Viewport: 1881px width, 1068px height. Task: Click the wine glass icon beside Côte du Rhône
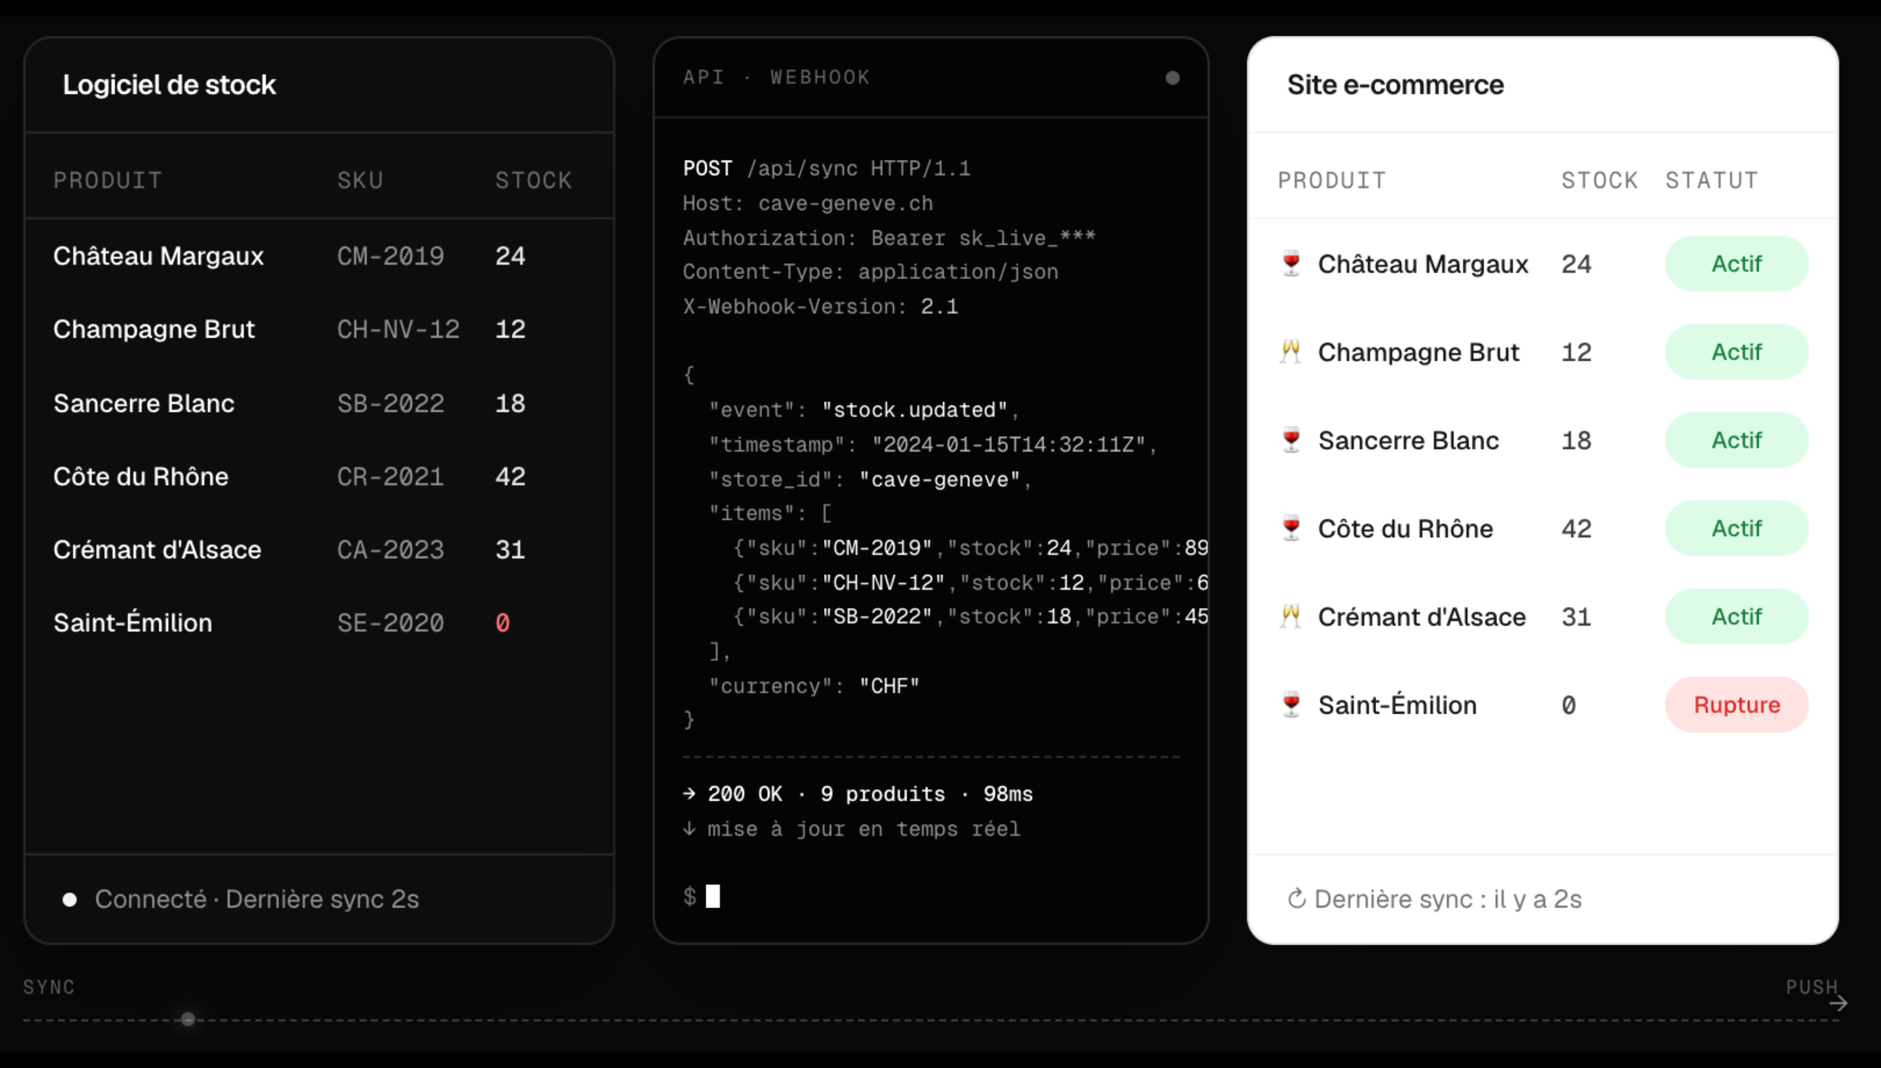tap(1291, 528)
